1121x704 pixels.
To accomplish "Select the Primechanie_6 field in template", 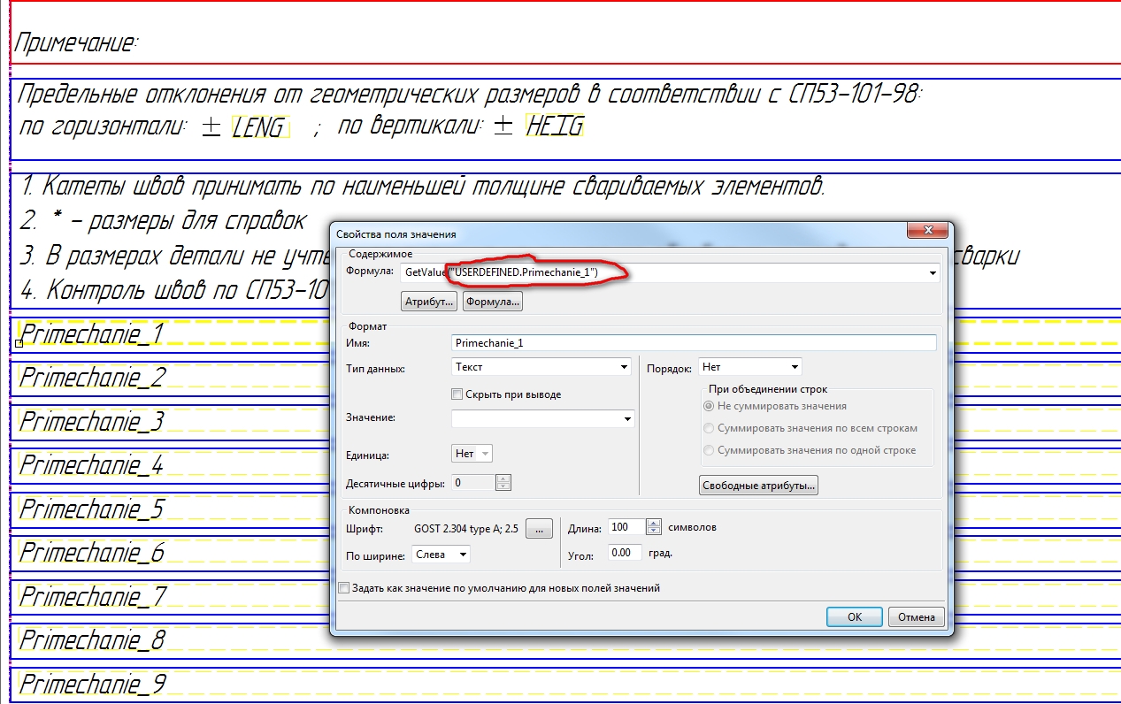I will coord(92,553).
